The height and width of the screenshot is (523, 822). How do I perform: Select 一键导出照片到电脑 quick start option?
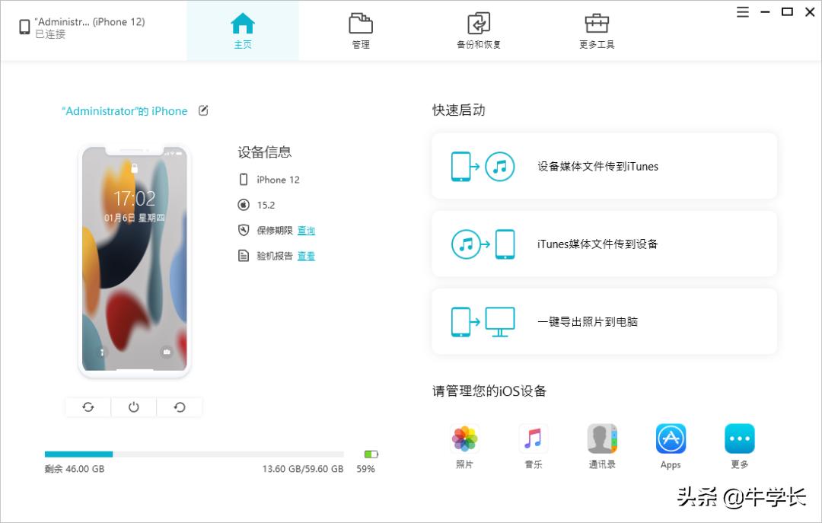(x=604, y=320)
